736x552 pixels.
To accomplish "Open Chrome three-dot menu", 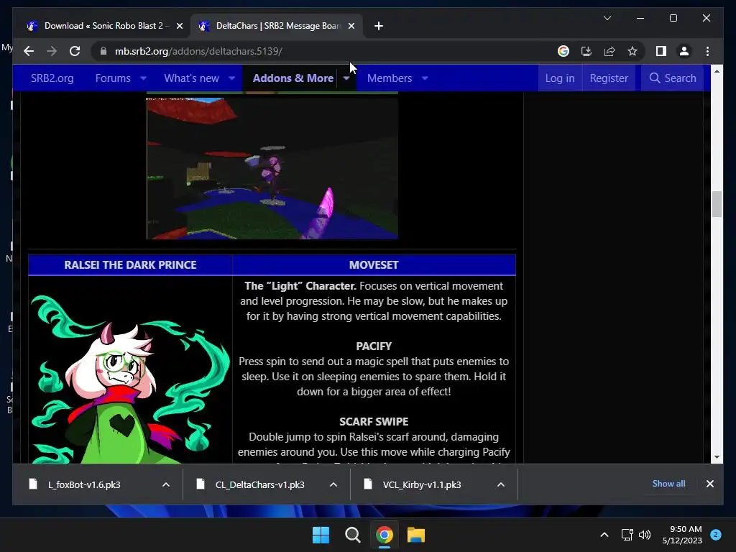I will pos(707,51).
